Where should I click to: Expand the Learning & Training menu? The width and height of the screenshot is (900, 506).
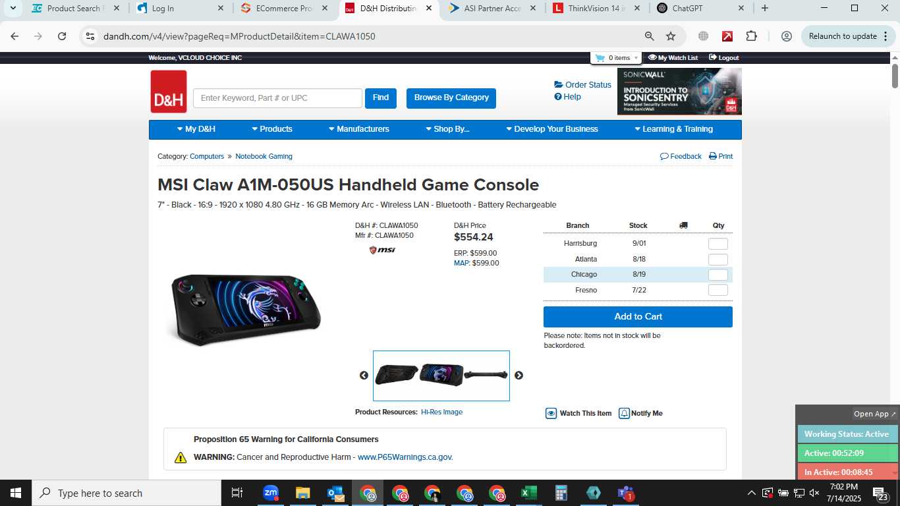(673, 129)
